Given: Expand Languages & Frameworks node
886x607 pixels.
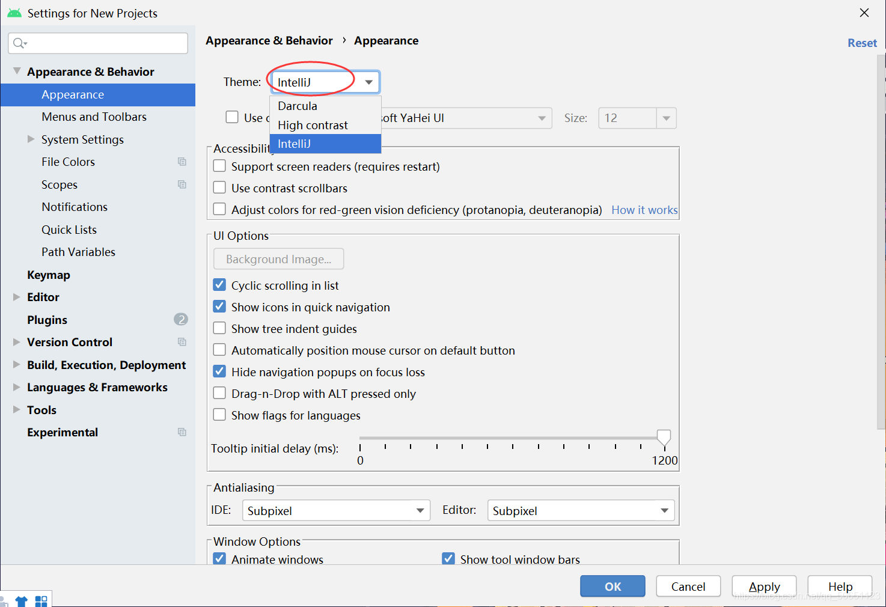Looking at the screenshot, I should 16,387.
